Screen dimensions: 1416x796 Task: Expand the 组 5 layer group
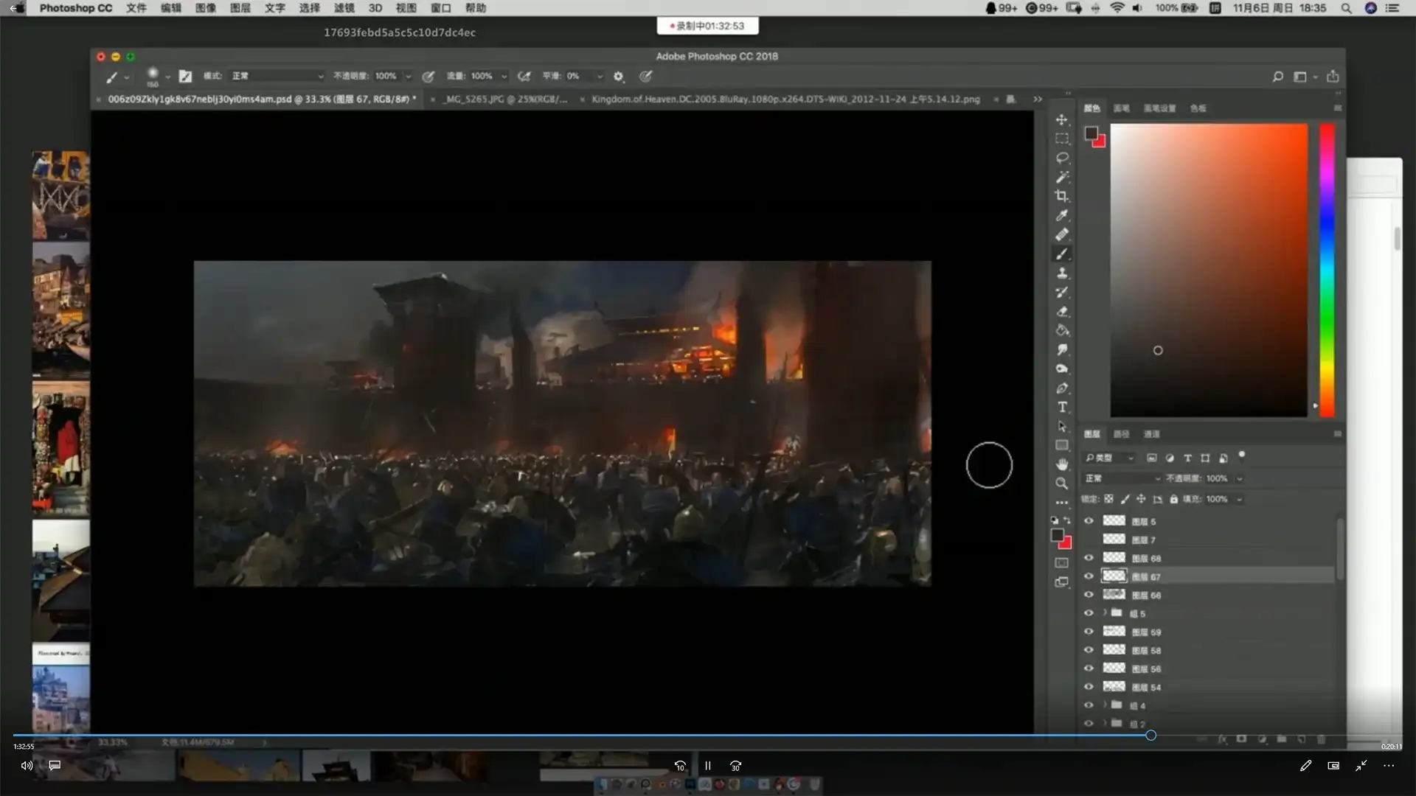coord(1105,612)
